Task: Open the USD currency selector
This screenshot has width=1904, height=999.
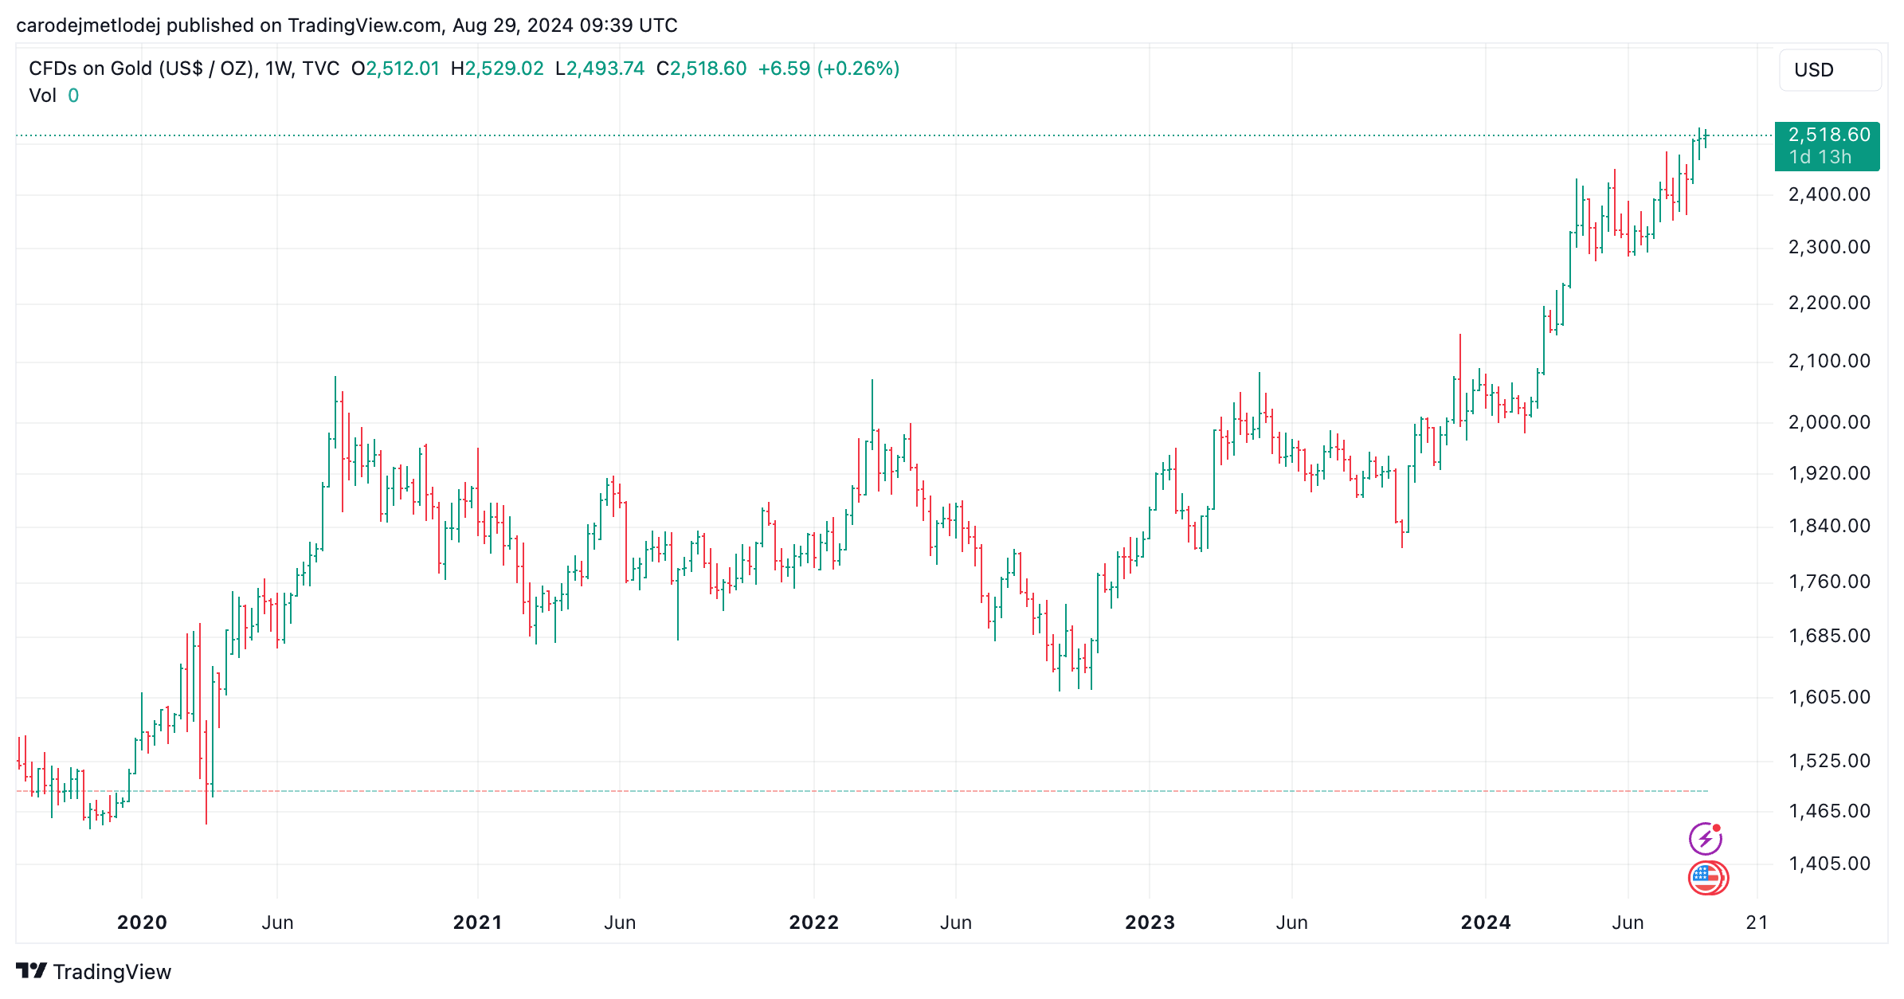Action: point(1830,70)
